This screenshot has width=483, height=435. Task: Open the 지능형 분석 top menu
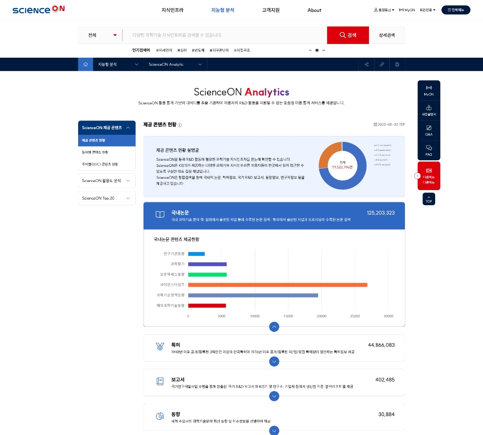pyautogui.click(x=223, y=10)
